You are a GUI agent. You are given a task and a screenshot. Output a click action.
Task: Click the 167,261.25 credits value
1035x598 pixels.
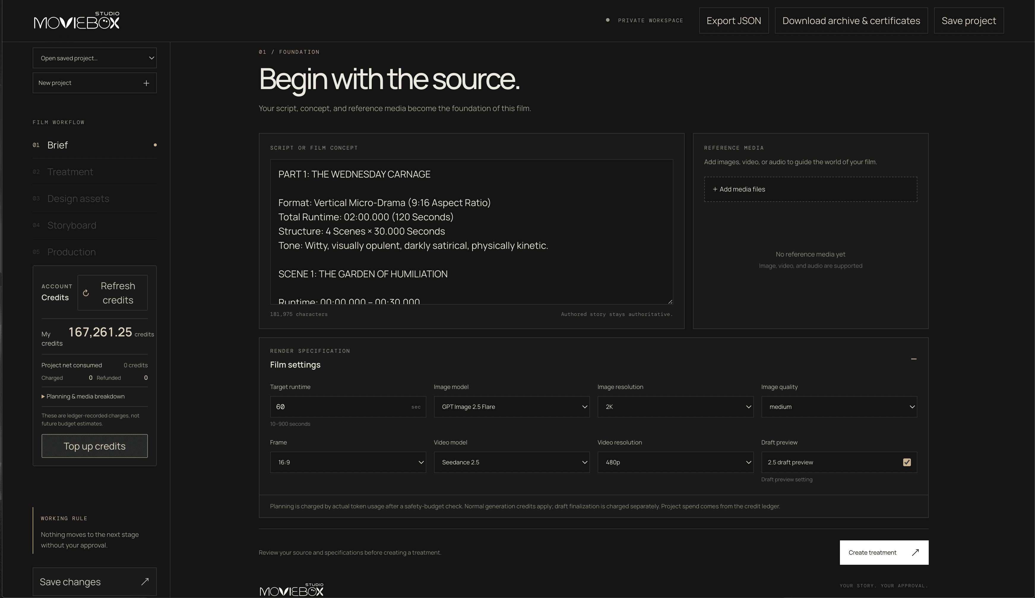(x=100, y=332)
